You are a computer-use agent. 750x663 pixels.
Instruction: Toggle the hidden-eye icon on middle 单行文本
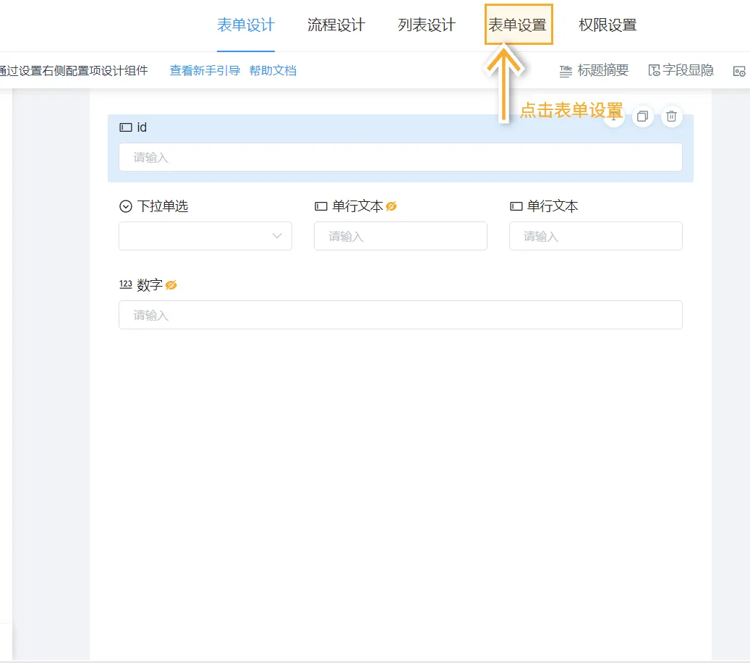[x=391, y=206]
